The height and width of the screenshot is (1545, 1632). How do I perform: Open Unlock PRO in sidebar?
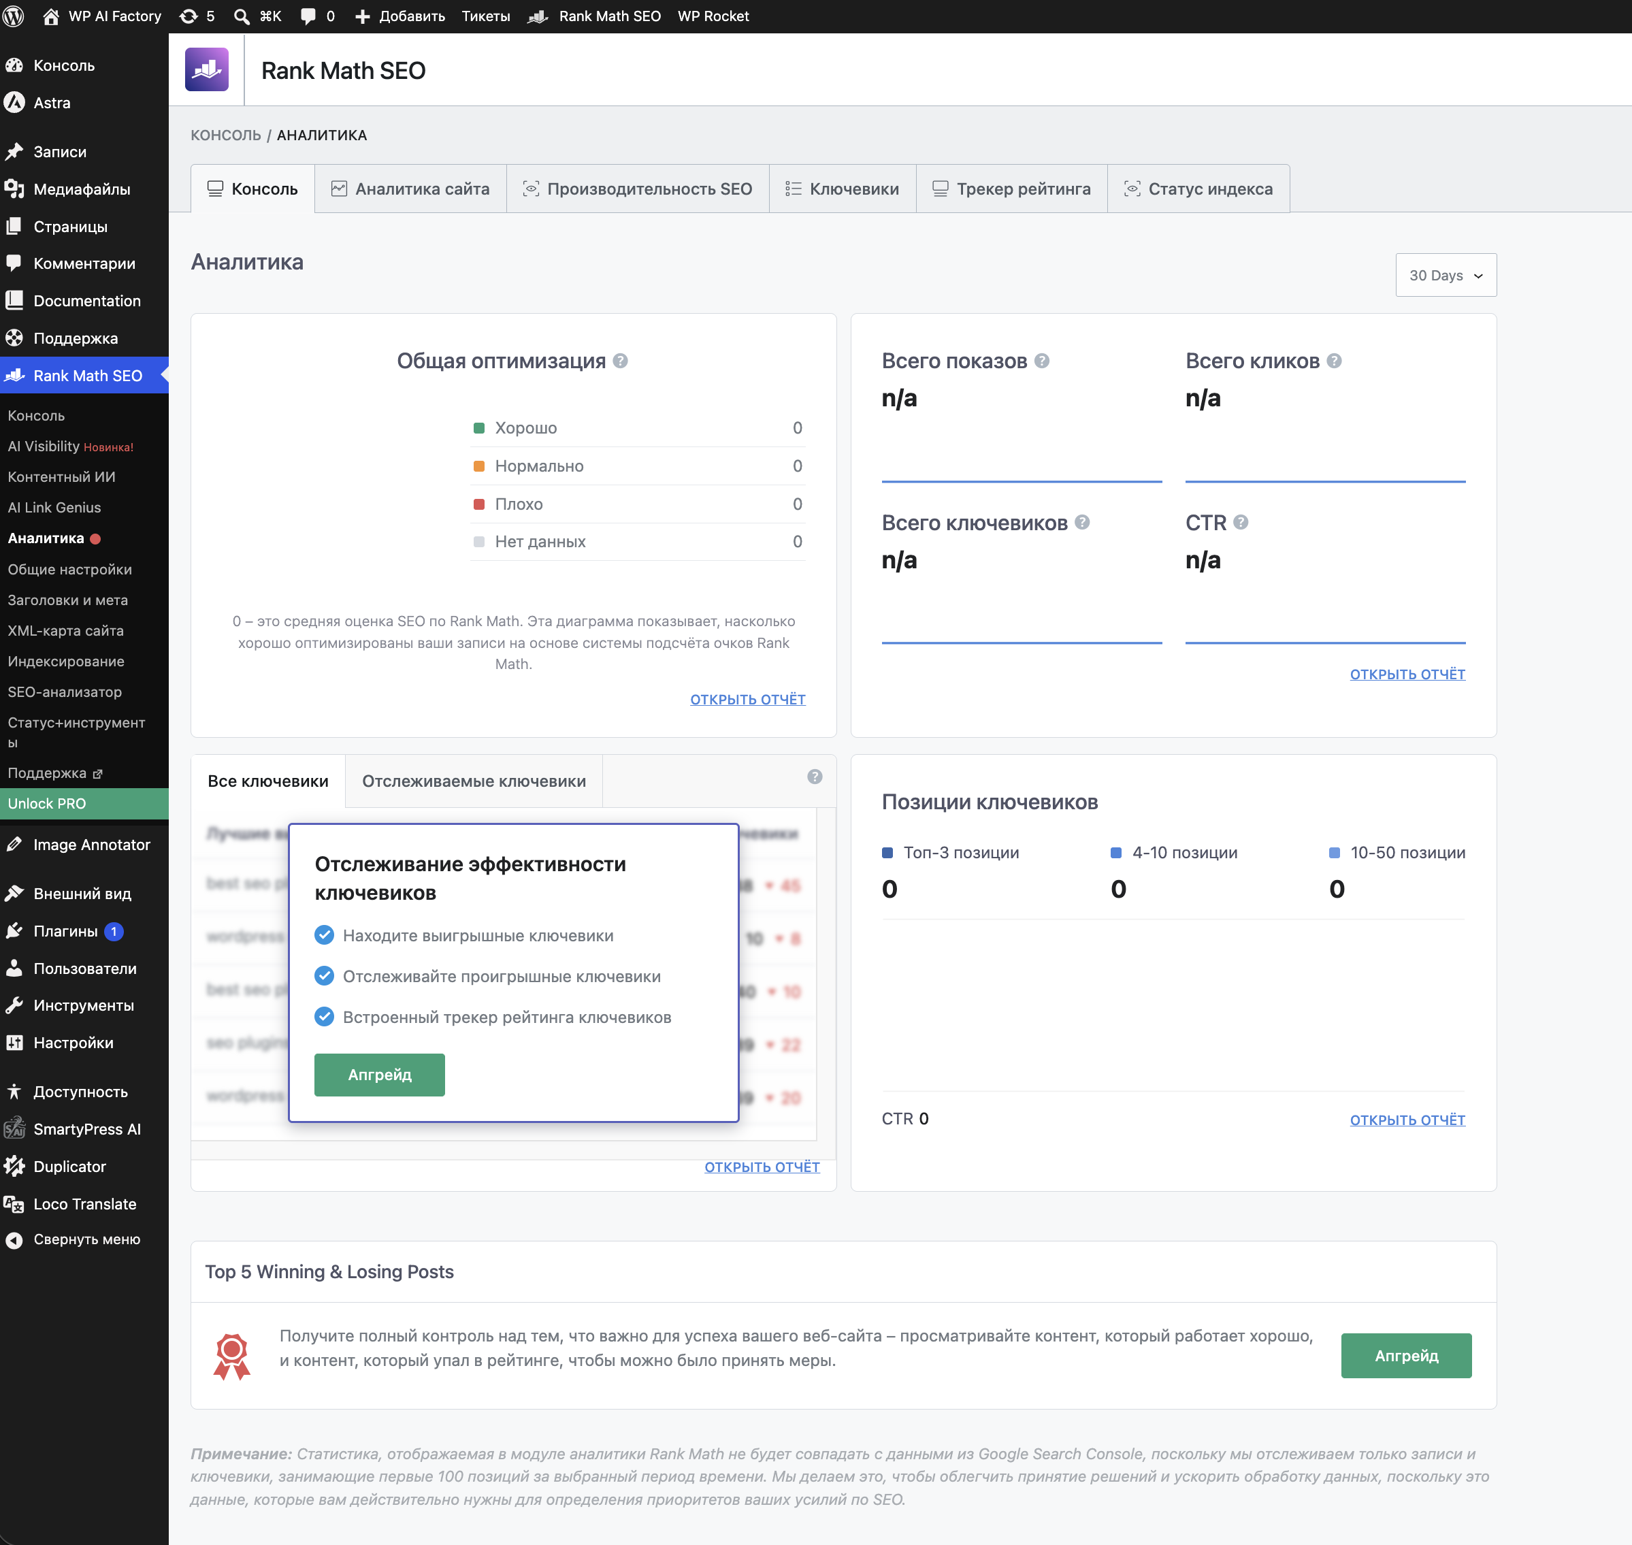[84, 804]
